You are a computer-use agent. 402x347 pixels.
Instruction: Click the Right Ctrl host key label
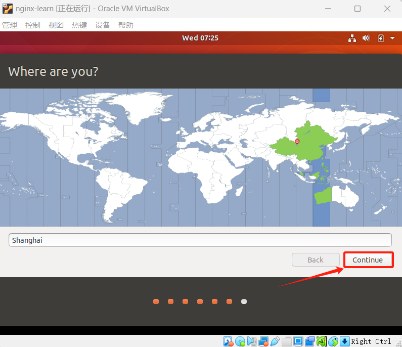[371, 341]
